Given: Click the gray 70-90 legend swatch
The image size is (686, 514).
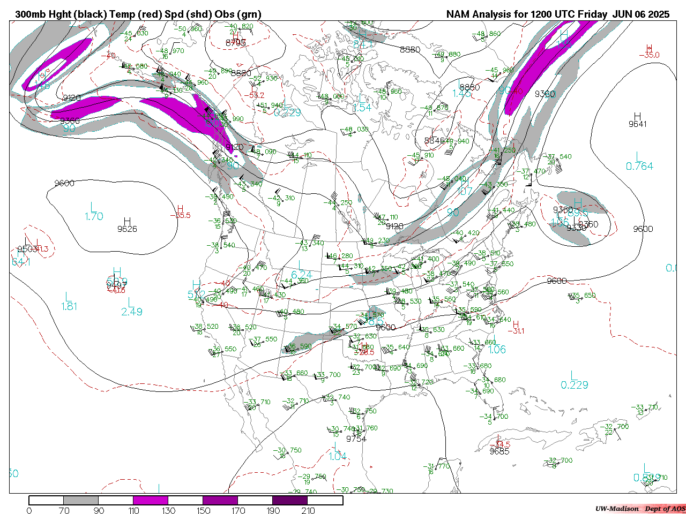Looking at the screenshot, I should tap(81, 501).
